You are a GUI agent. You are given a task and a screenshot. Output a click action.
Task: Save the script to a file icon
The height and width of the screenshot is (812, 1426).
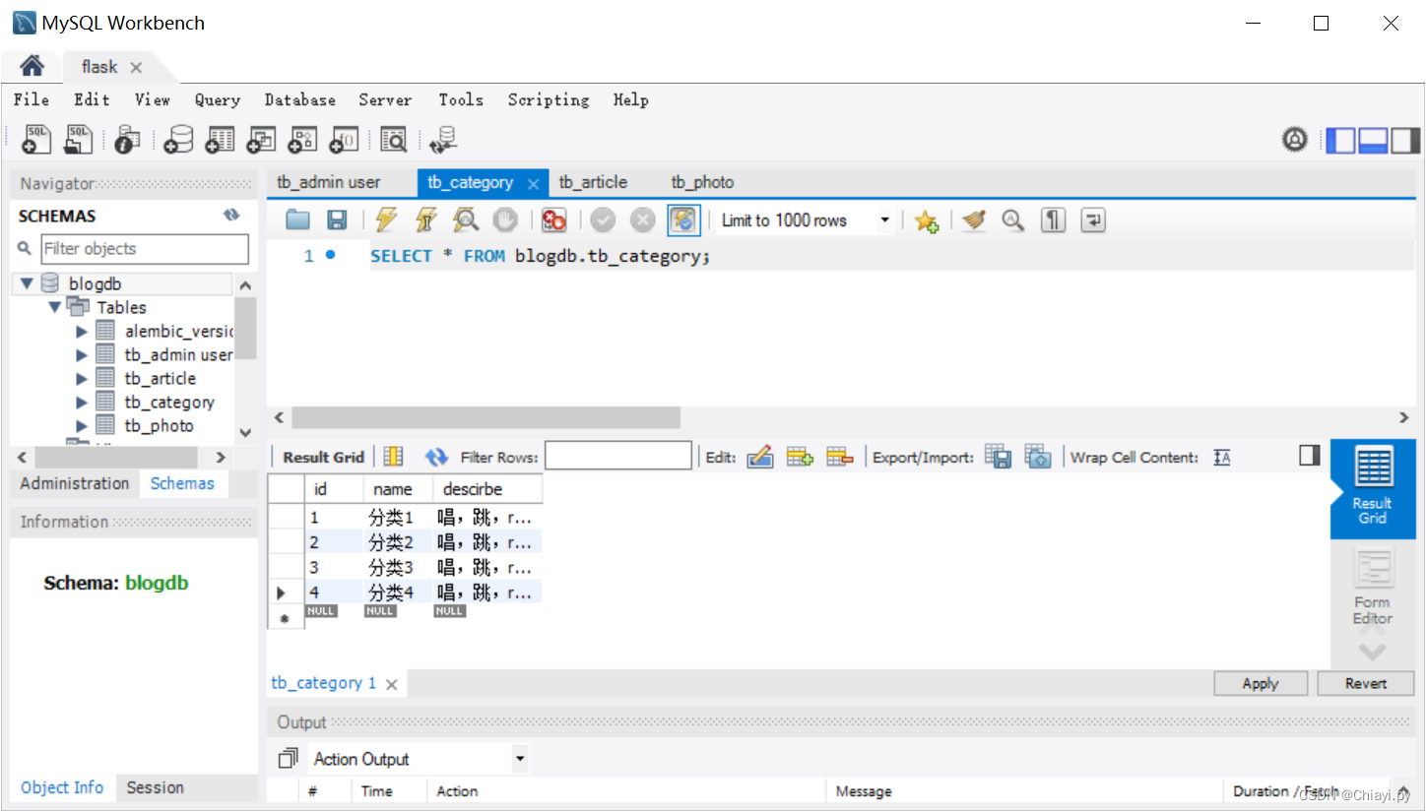click(x=337, y=220)
